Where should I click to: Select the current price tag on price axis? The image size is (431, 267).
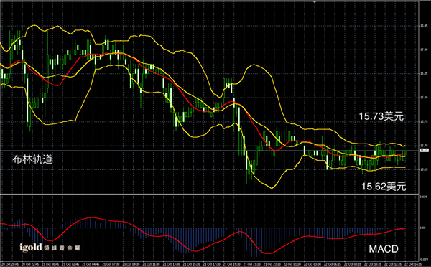(x=424, y=150)
